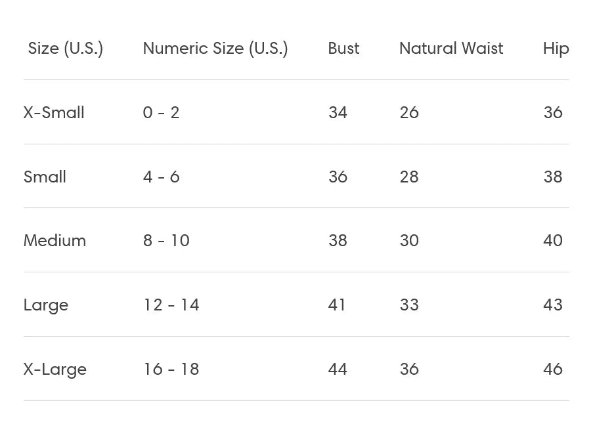This screenshot has width=593, height=445.
Task: Click numeric size 0 - 2 cell
Action: 161,112
